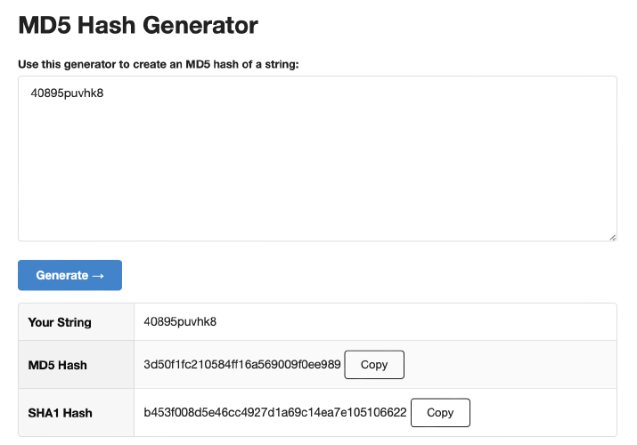Click the word MD5 in the page title

point(45,25)
